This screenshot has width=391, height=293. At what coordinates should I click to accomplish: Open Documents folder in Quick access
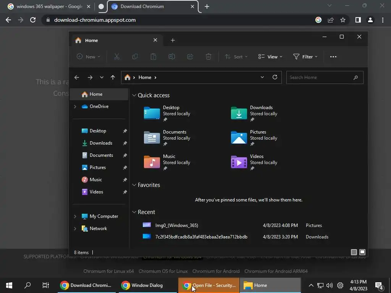tap(167, 138)
